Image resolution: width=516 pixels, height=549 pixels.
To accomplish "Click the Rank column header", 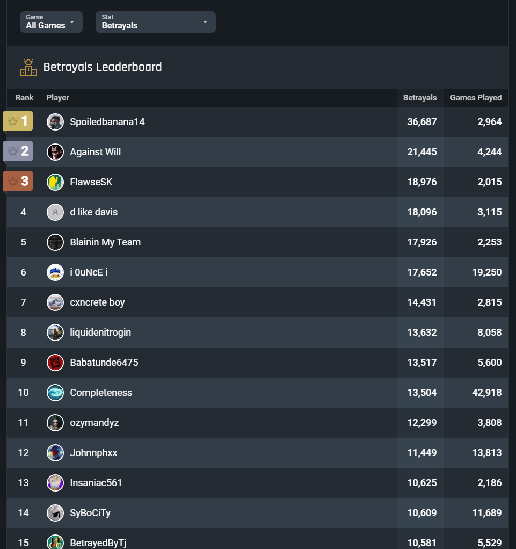I will [x=24, y=98].
